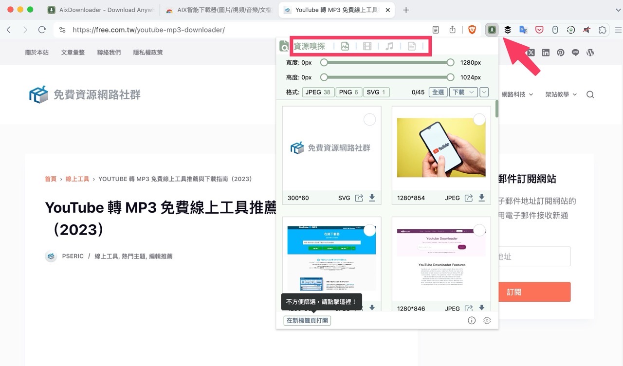
Task: Click the Brave Shields lion icon
Action: tap(472, 30)
